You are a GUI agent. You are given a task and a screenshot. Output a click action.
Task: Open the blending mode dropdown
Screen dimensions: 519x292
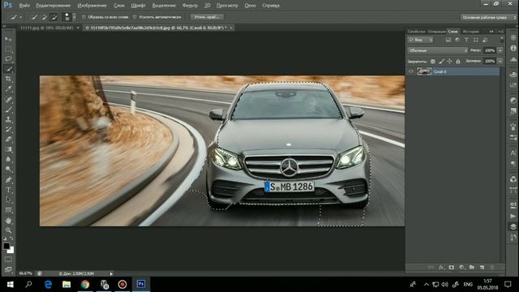pos(438,50)
